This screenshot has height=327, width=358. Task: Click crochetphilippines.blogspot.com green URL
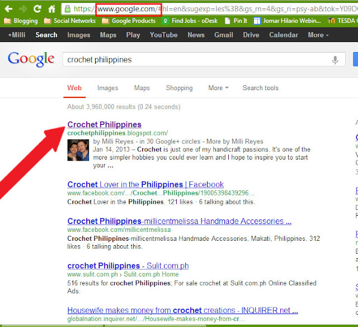pyautogui.click(x=117, y=133)
